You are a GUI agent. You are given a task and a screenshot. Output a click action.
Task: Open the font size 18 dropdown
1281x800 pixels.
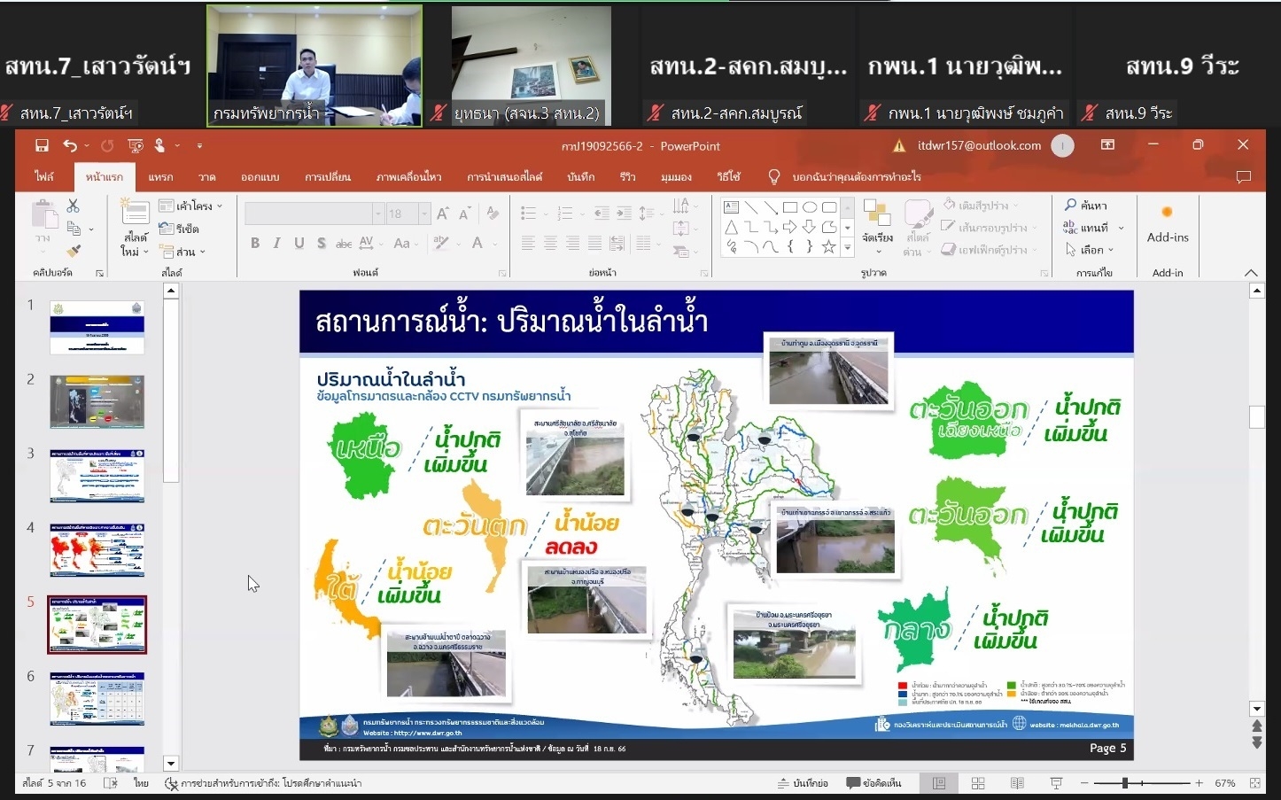(x=424, y=214)
